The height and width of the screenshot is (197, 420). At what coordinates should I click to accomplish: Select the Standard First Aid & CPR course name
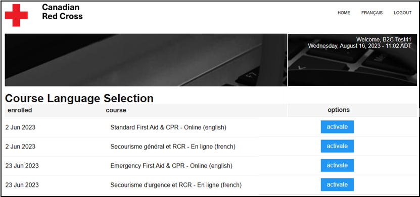[168, 127]
